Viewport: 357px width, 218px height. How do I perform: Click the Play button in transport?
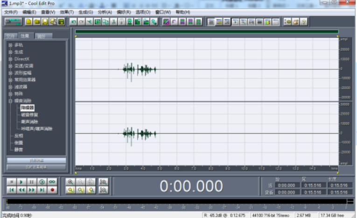coord(21,182)
